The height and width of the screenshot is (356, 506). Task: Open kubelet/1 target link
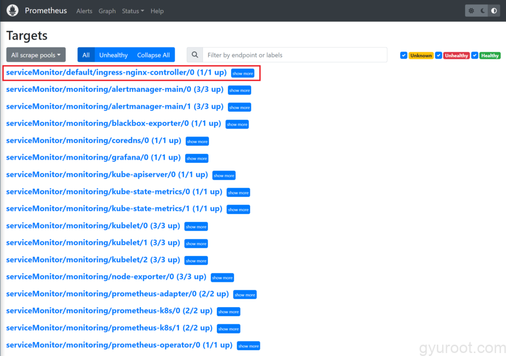(93, 243)
